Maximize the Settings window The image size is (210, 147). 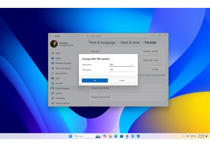click(x=160, y=35)
